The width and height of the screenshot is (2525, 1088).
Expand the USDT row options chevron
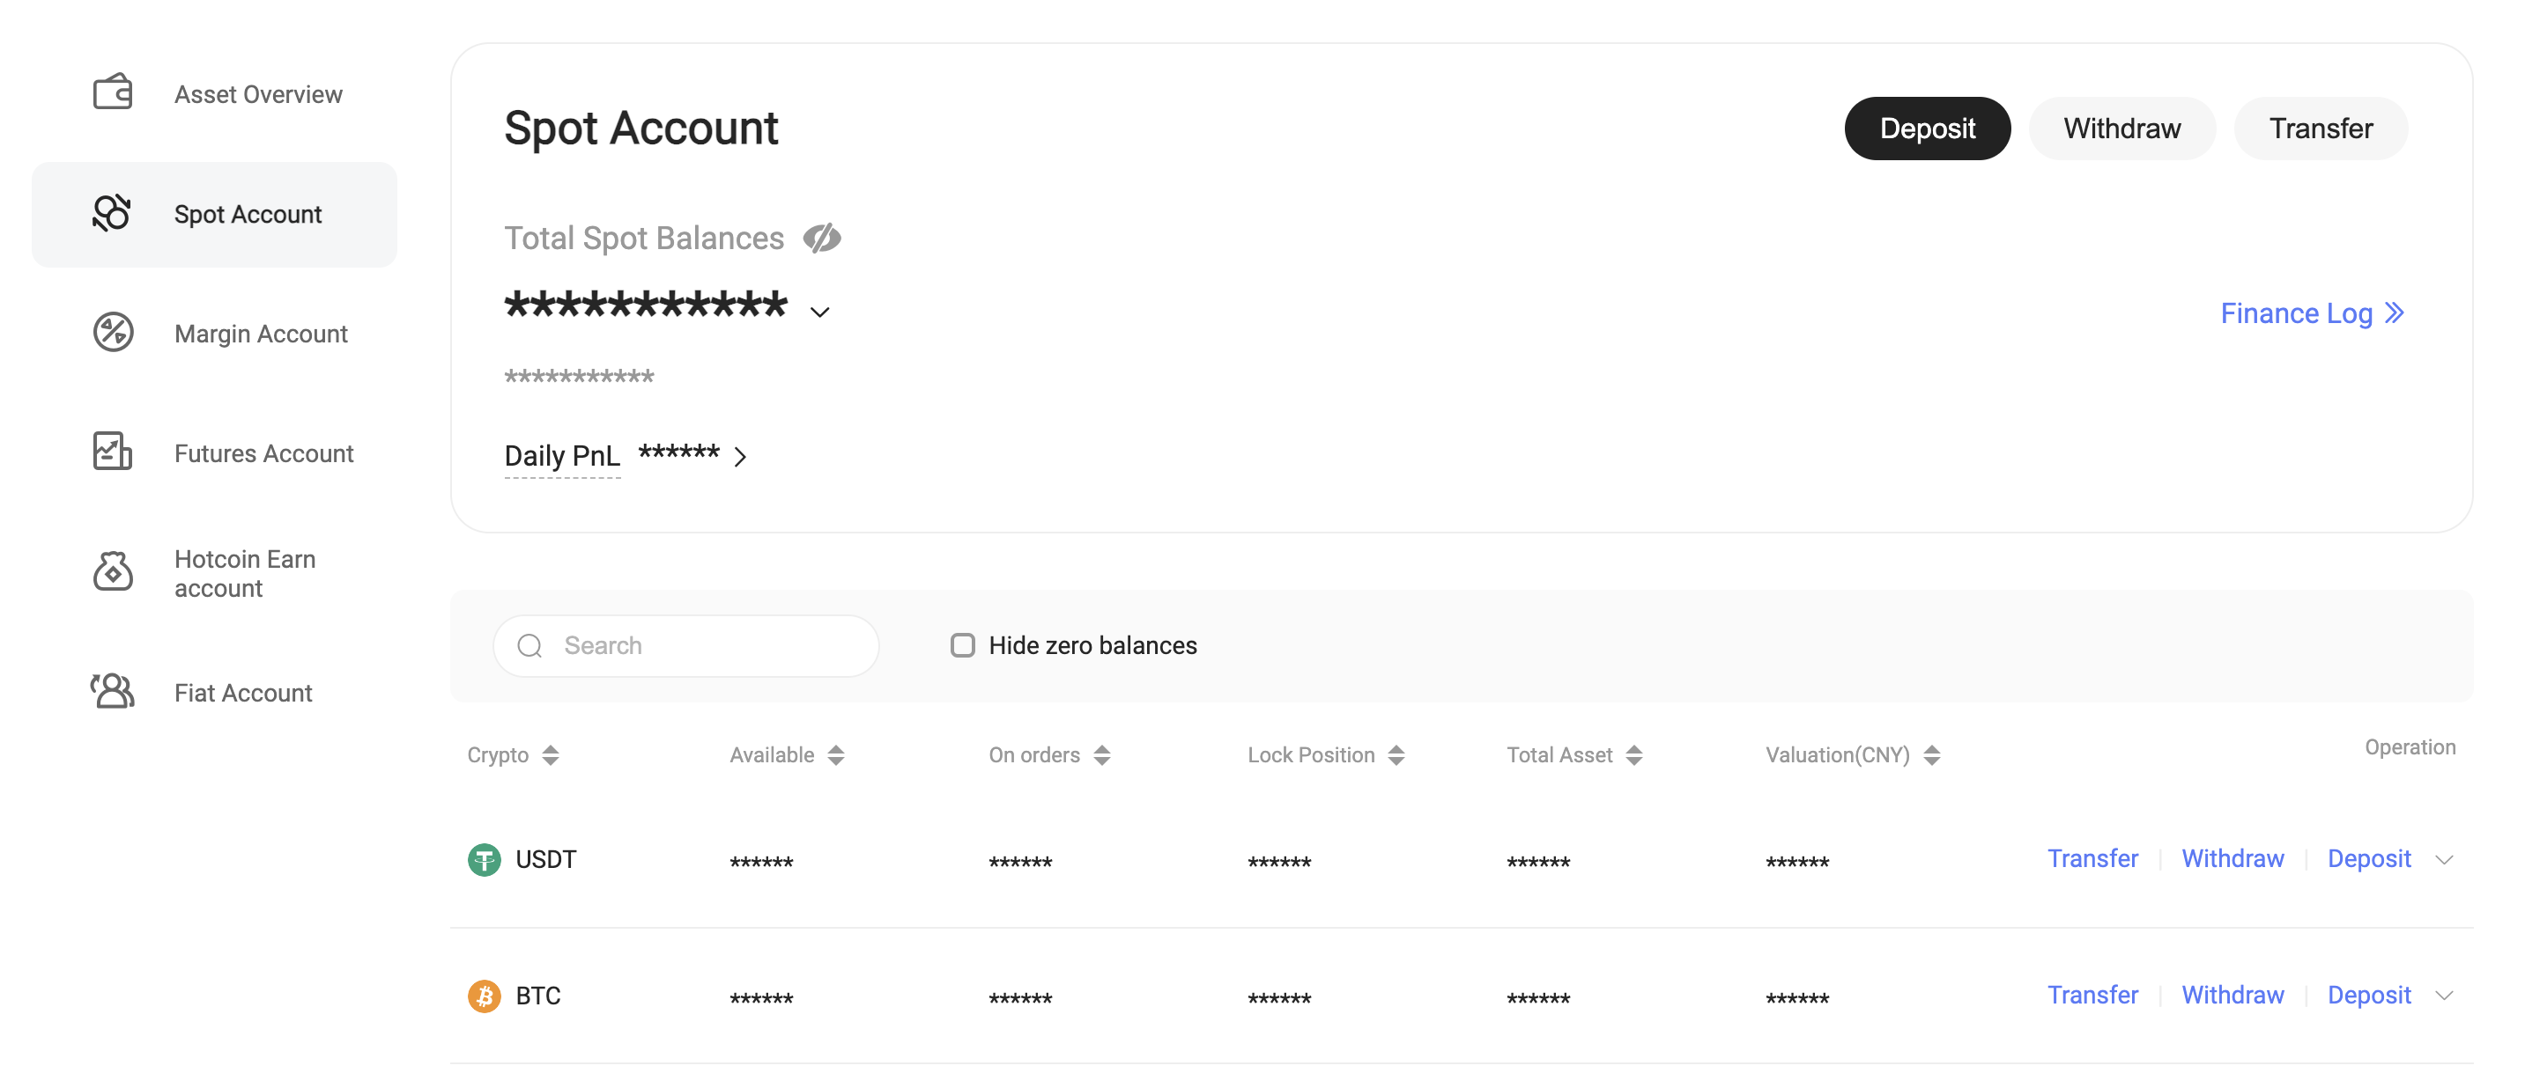pyautogui.click(x=2444, y=860)
